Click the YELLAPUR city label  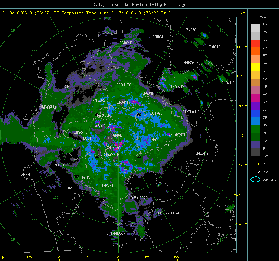[x=62, y=165]
